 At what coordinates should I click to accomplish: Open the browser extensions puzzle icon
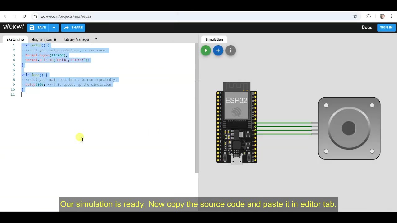click(368, 16)
